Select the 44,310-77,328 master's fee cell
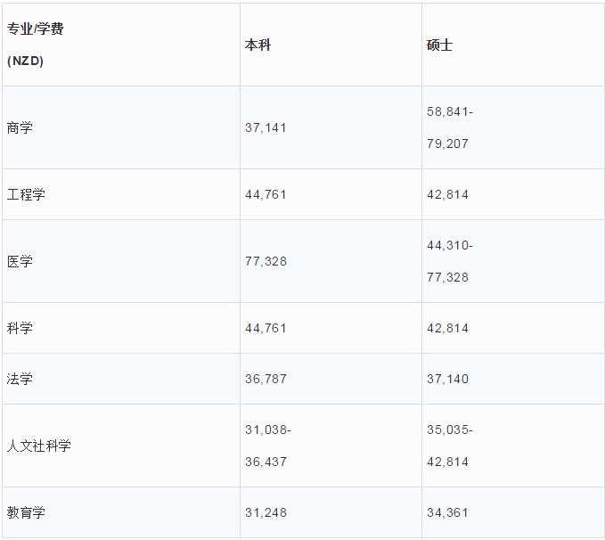The width and height of the screenshot is (605, 540). 450,261
